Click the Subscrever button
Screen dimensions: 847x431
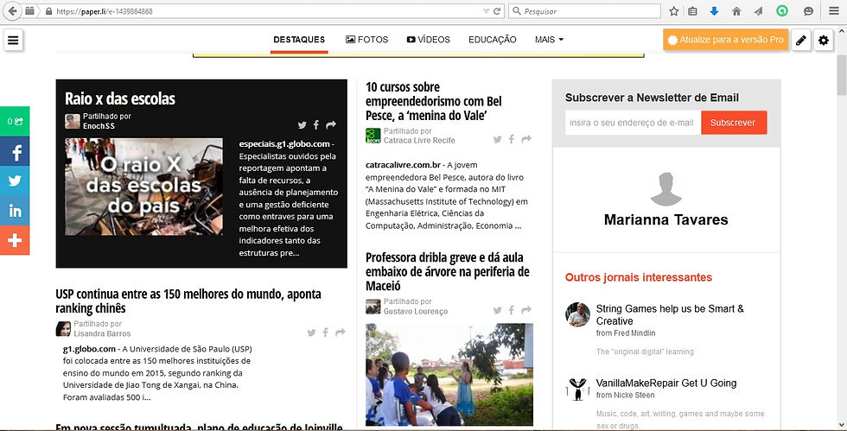(734, 123)
